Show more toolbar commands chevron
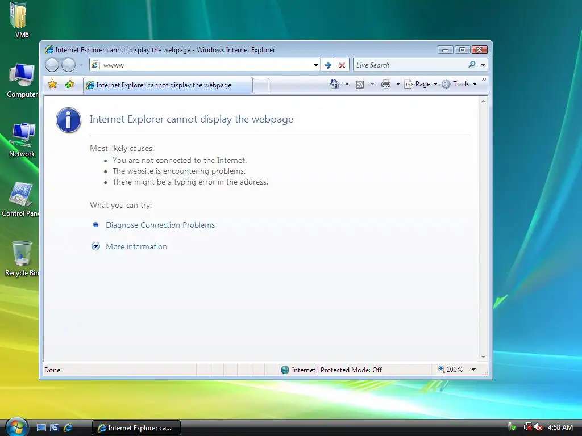The image size is (582, 436). [484, 79]
